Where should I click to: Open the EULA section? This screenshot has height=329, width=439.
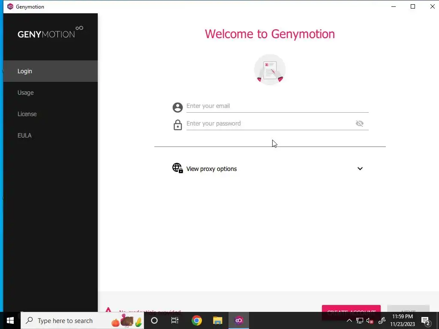[51, 135]
